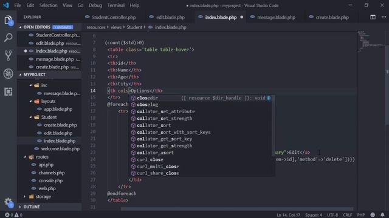Click the Ln 14, Col 17 status

click(288, 215)
